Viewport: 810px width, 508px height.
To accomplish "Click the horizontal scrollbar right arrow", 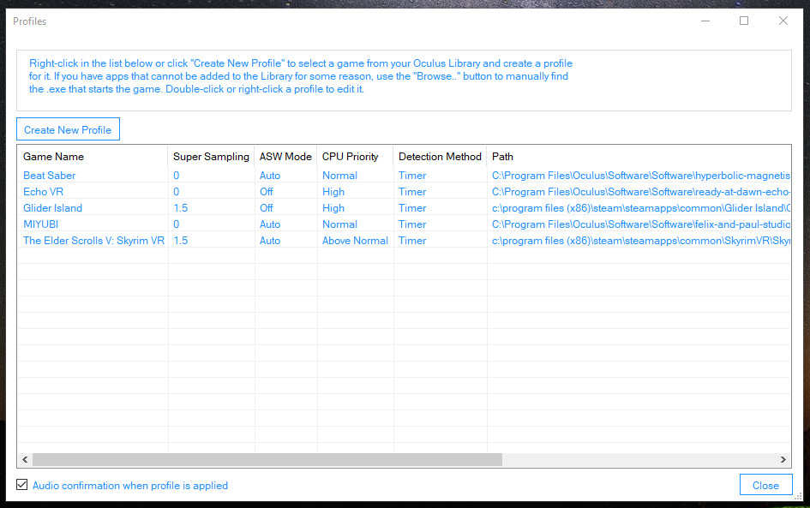I will click(x=783, y=459).
